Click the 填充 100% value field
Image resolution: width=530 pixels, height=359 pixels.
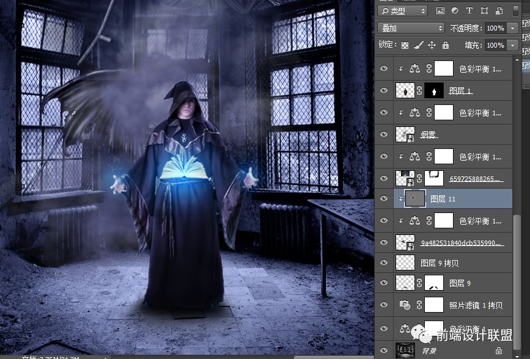[x=496, y=45]
